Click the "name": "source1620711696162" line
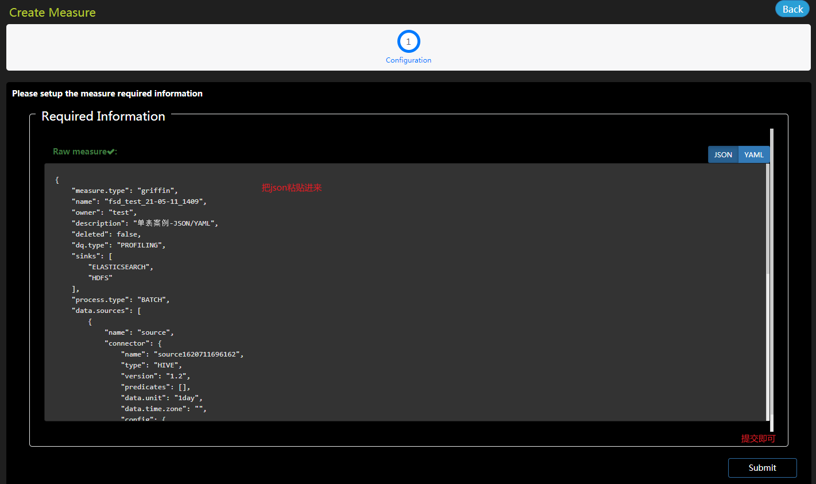Image resolution: width=816 pixels, height=484 pixels. point(182,354)
